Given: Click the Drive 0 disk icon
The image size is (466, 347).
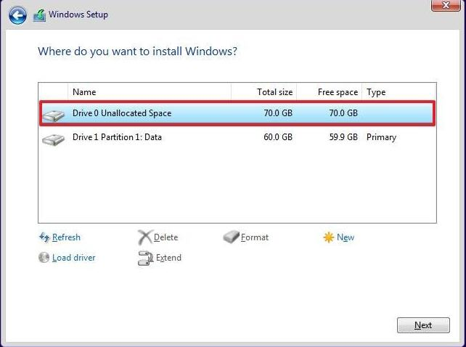Looking at the screenshot, I should 53,115.
